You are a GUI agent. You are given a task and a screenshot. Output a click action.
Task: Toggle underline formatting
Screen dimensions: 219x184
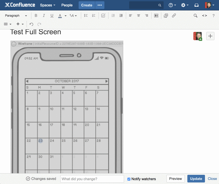[x=52, y=16]
